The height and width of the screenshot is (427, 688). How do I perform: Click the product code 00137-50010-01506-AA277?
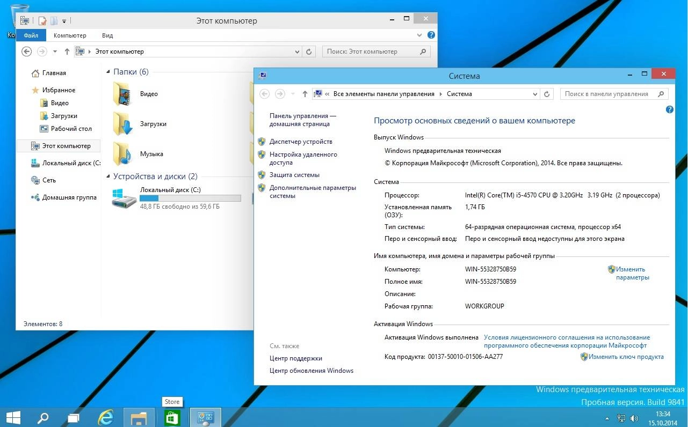coord(465,357)
